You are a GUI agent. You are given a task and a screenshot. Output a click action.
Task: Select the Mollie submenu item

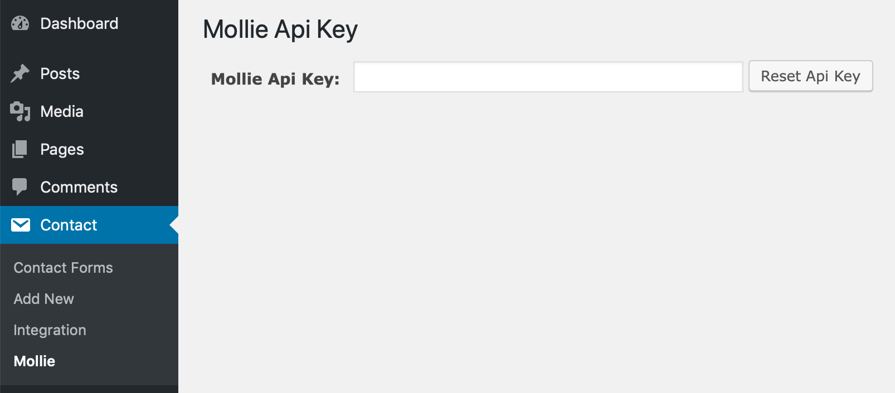pyautogui.click(x=35, y=361)
